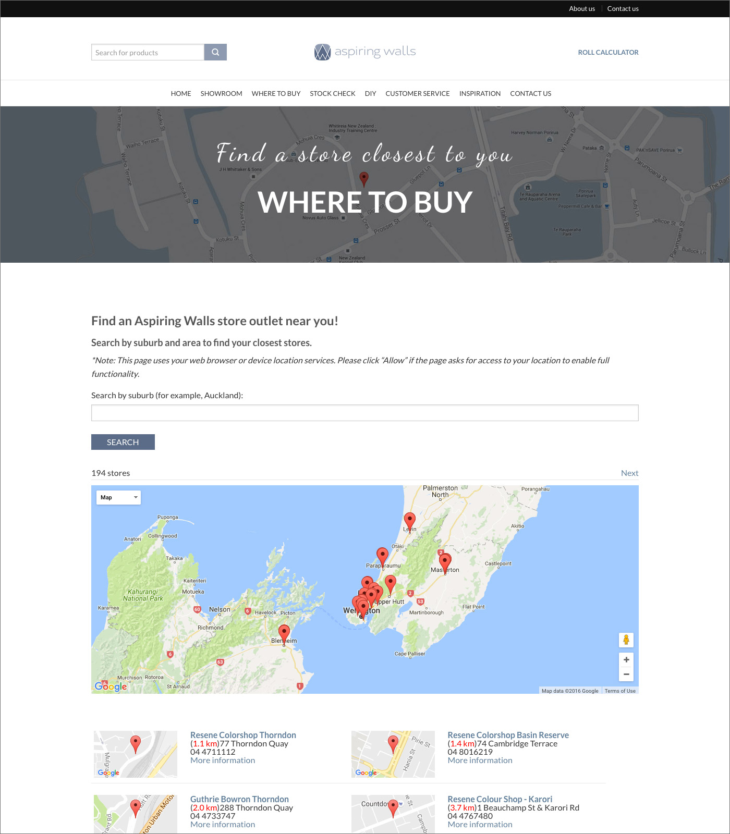Open Resene Colour Shop - Karori link
Image resolution: width=730 pixels, height=834 pixels.
(500, 799)
